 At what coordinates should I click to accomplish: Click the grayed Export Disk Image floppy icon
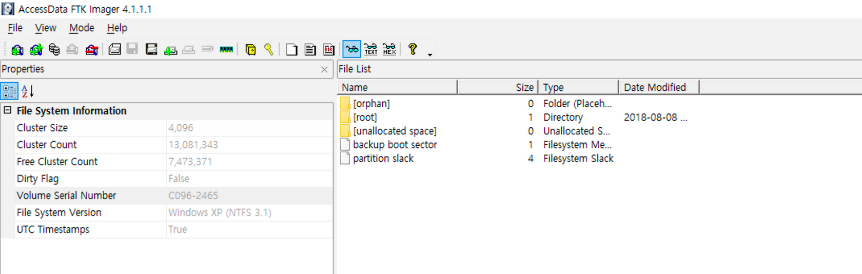pyautogui.click(x=132, y=49)
